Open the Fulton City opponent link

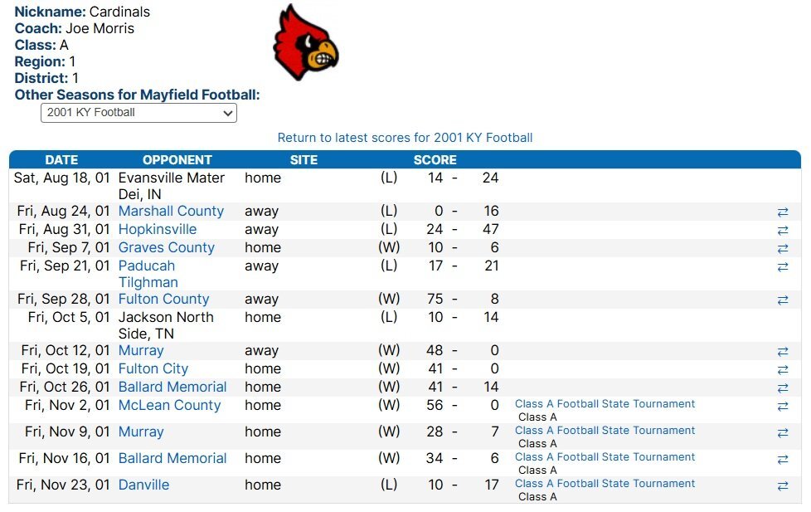coord(153,368)
